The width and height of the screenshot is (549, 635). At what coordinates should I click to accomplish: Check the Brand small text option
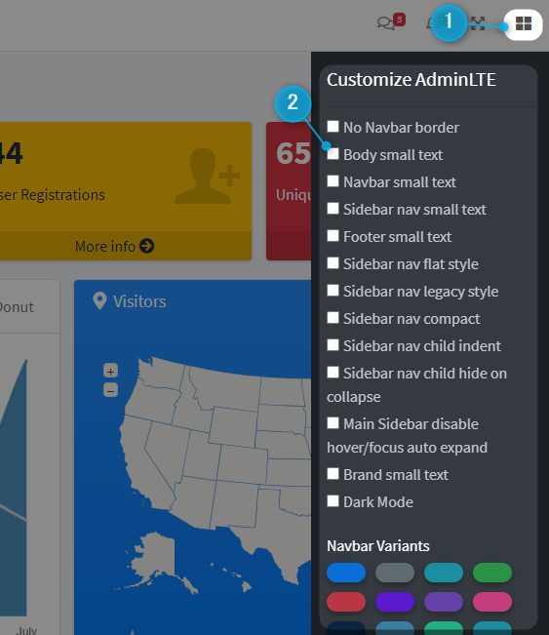[333, 474]
